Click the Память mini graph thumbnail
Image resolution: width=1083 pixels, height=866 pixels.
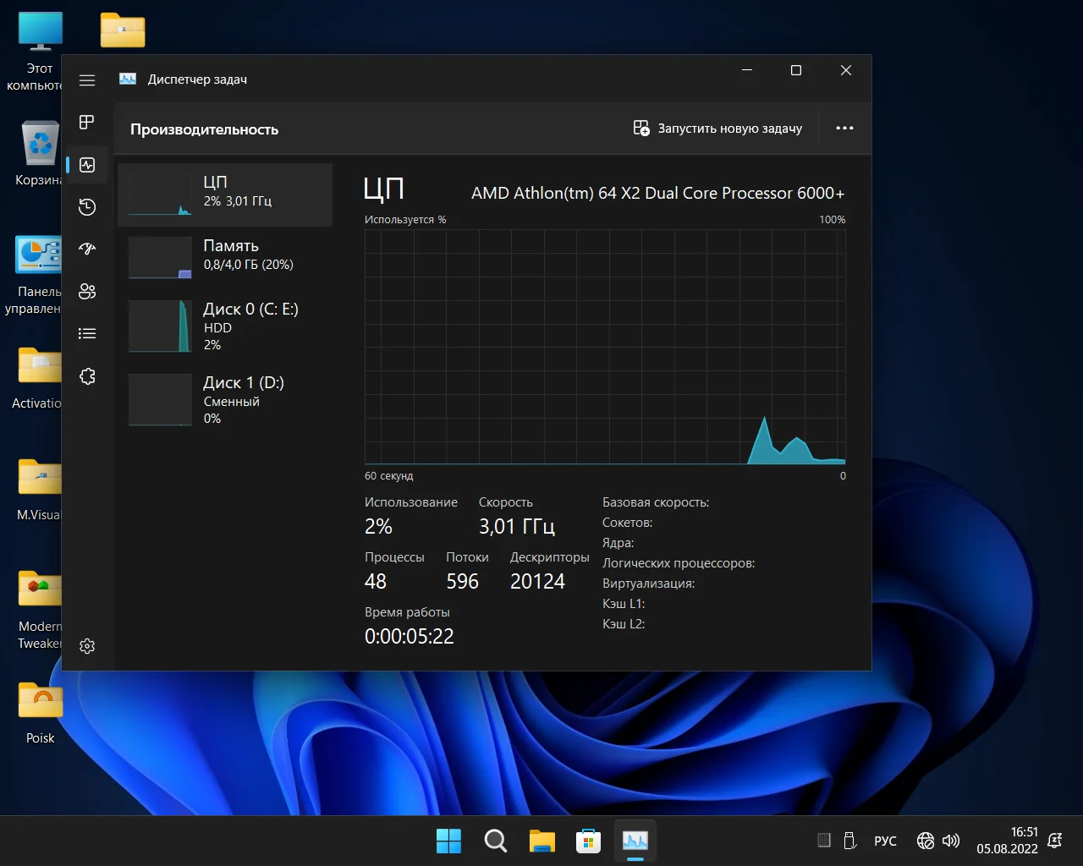click(160, 258)
